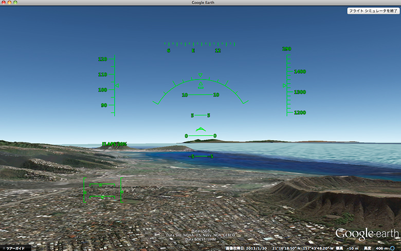
Task: Expand the ツアーガイド panel
Action: tap(15, 248)
